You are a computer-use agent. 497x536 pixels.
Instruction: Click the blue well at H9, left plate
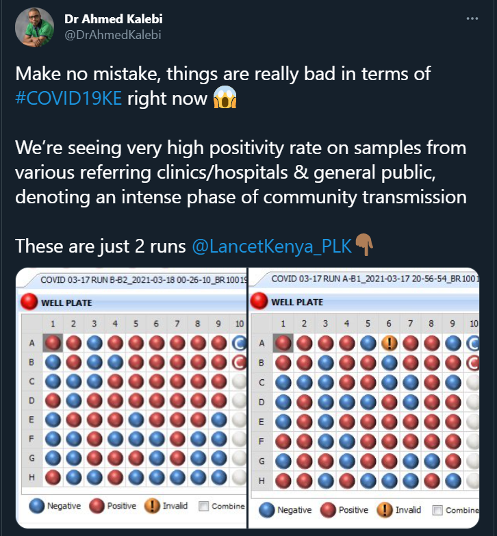[218, 476]
